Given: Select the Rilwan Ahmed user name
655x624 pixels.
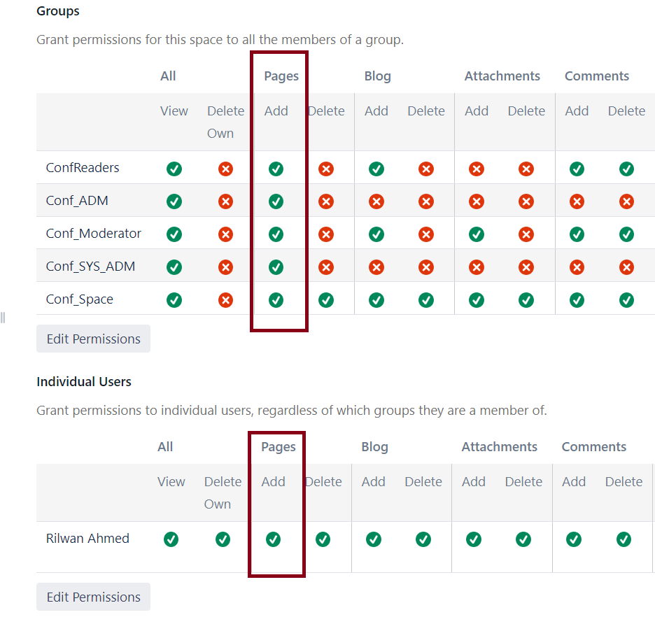Looking at the screenshot, I should 87,539.
